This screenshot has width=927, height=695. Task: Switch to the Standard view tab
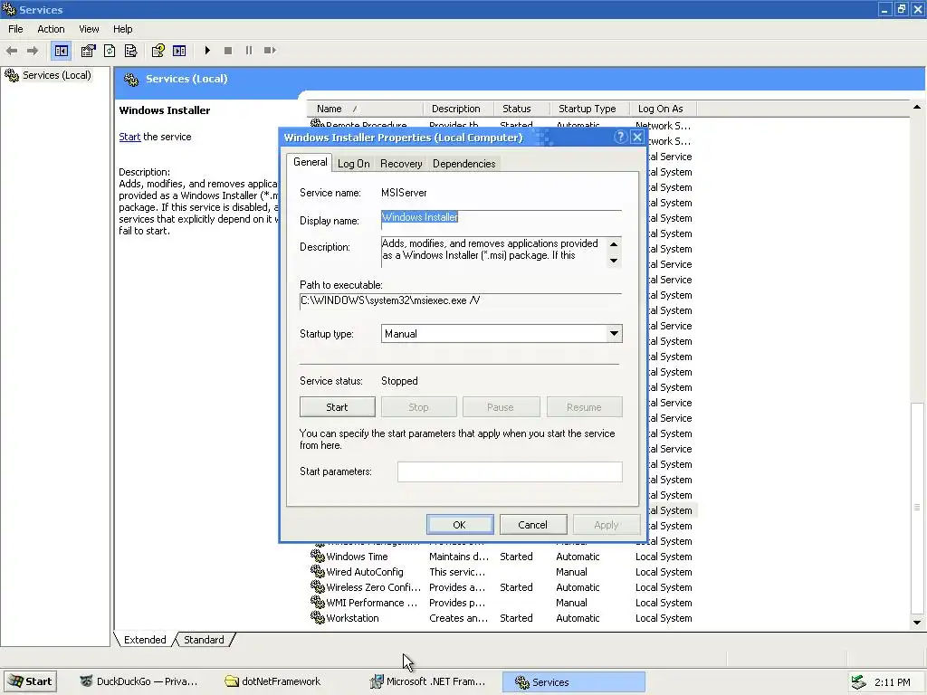tap(204, 640)
